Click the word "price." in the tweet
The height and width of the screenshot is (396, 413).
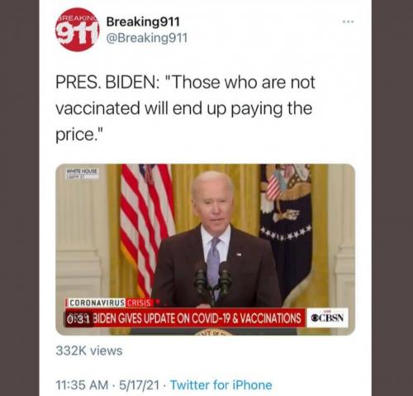click(x=79, y=135)
